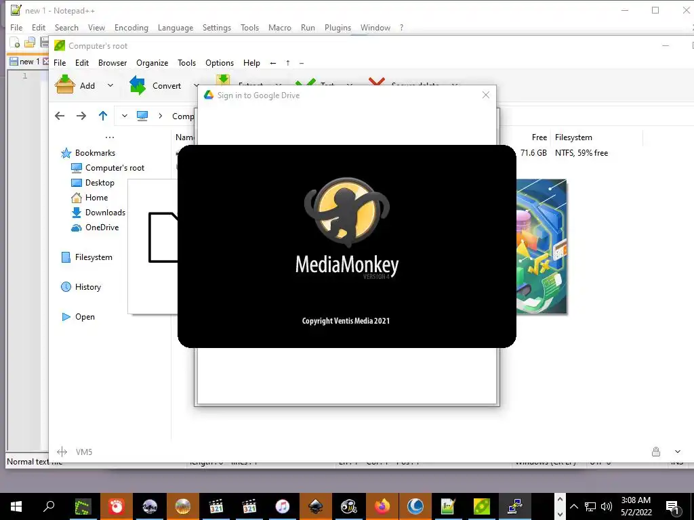Screen dimensions: 694x520
Task: Close the Sign in to Google Drive dialog
Action: click(485, 95)
